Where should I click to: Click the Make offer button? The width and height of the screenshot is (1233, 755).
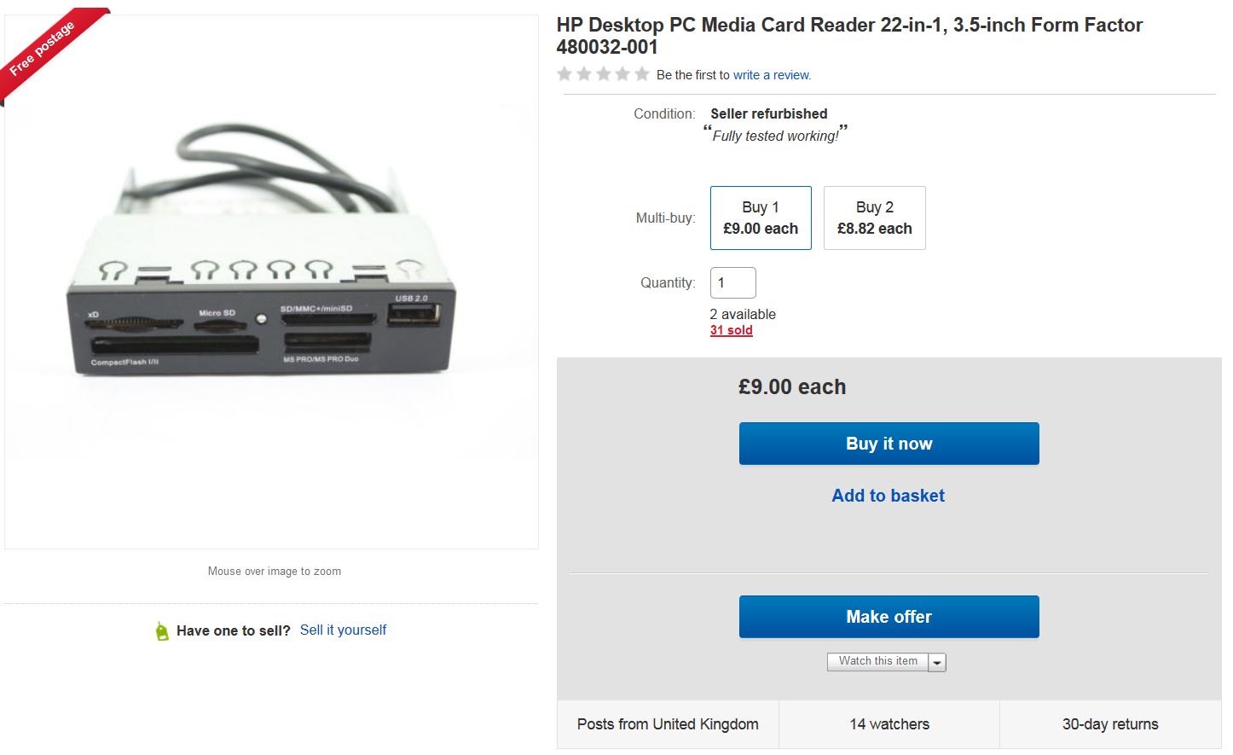click(x=889, y=617)
